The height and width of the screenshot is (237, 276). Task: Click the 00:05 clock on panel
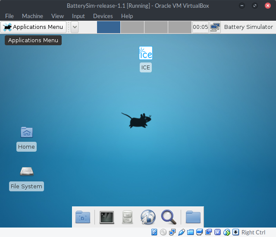tap(200, 27)
